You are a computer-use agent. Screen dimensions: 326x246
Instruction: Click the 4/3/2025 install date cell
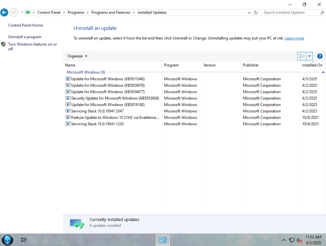point(309,79)
